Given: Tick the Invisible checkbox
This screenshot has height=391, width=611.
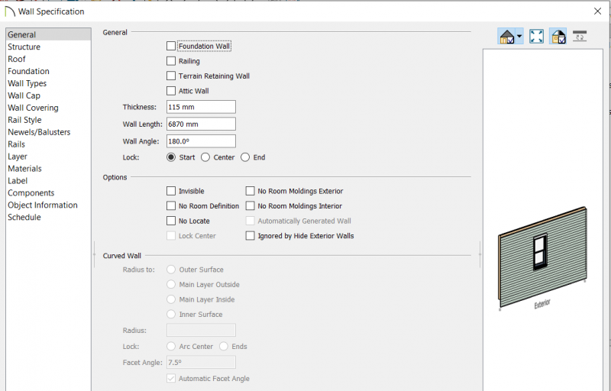Looking at the screenshot, I should tap(171, 191).
